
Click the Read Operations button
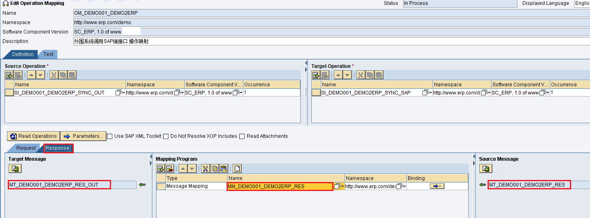point(34,136)
